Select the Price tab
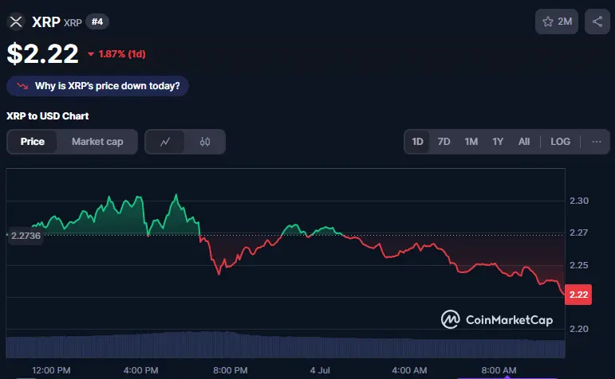Screen dimensions: 615x379 click(x=32, y=142)
